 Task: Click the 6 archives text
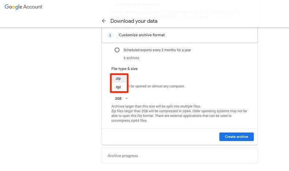pyautogui.click(x=131, y=58)
